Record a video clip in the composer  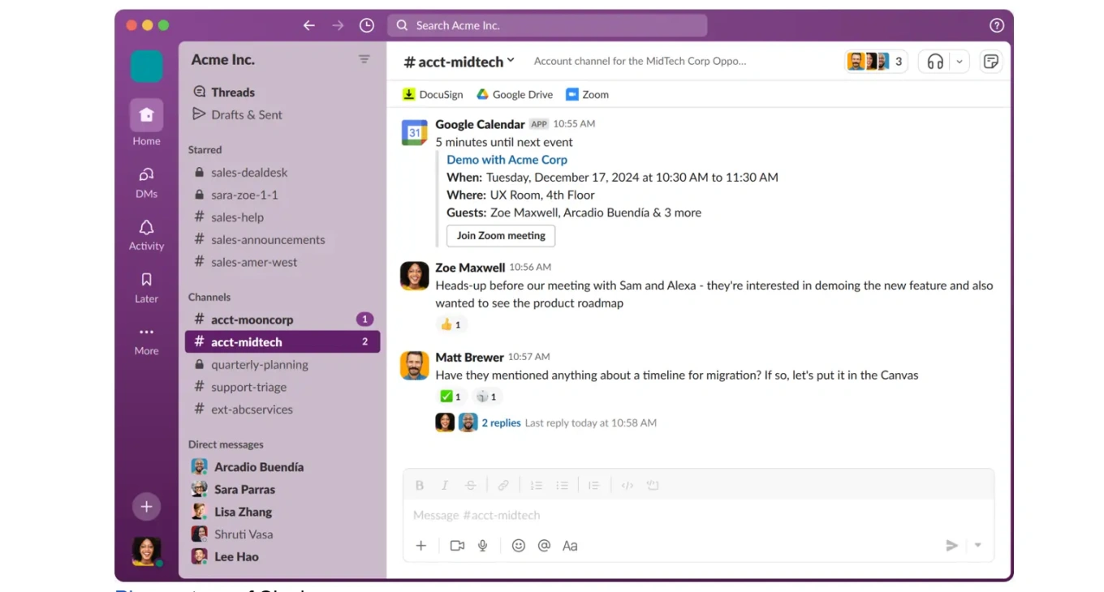(457, 545)
